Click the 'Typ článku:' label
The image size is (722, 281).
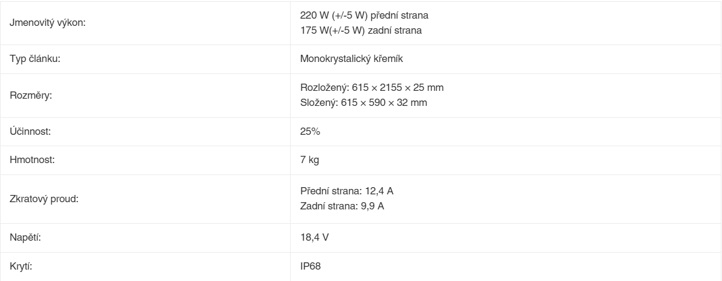(35, 59)
